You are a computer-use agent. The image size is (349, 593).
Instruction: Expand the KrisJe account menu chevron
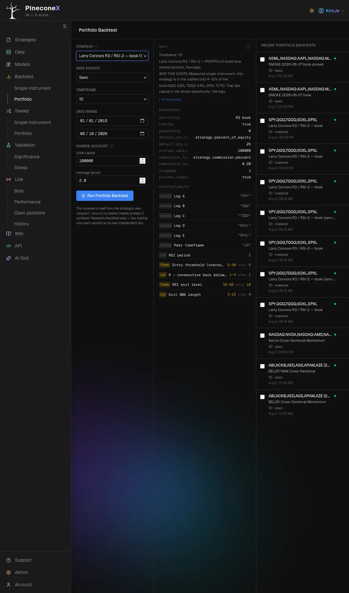[x=343, y=11]
